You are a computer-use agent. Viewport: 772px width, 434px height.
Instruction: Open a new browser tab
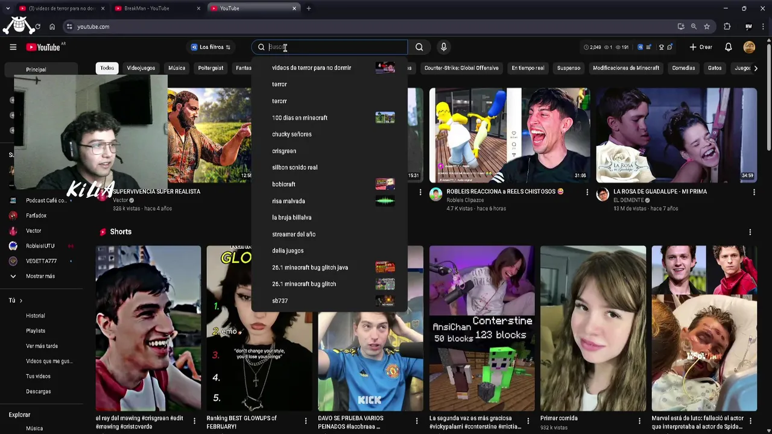coord(309,8)
